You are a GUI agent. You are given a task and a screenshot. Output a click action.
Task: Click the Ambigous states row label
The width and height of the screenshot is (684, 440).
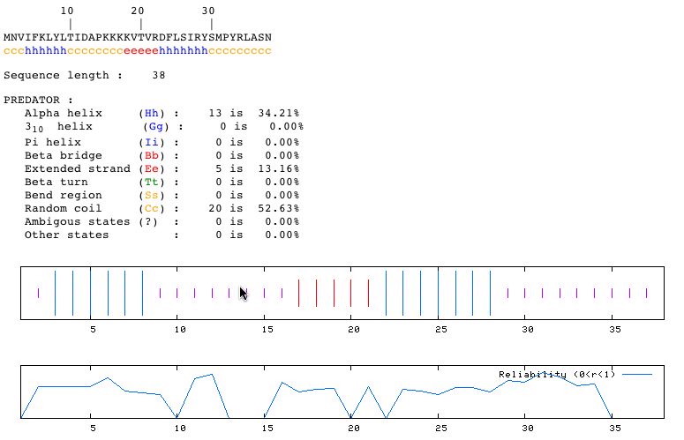point(70,221)
